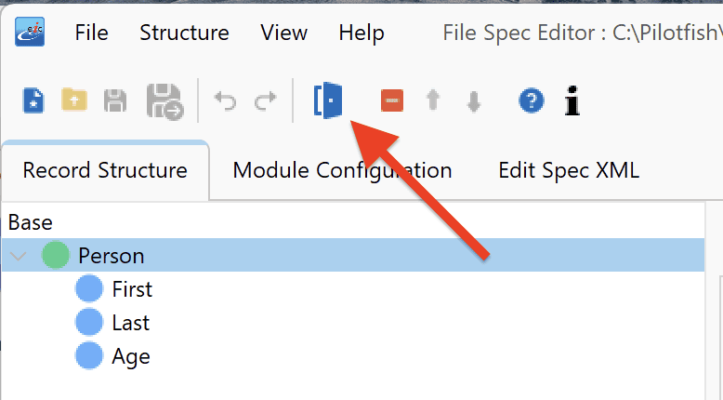Screen dimensions: 723x400
Task: Click the blue add field bracket icon
Action: [328, 100]
